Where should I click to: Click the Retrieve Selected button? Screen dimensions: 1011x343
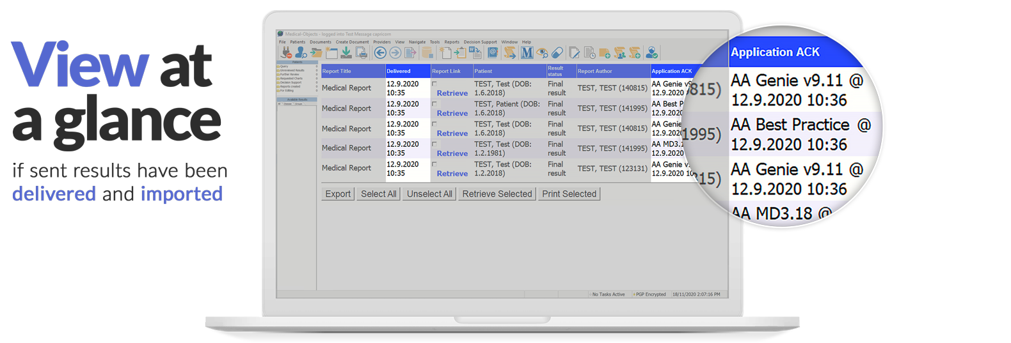(497, 194)
